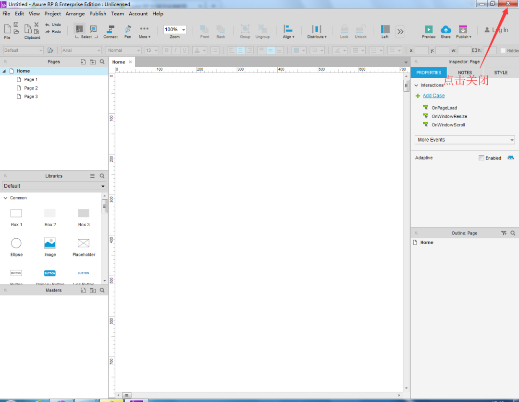Open the Preview icon
Image resolution: width=519 pixels, height=402 pixels.
pyautogui.click(x=428, y=29)
